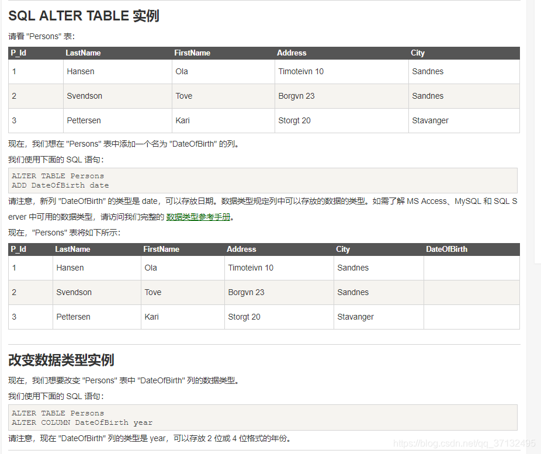The image size is (541, 454).
Task: Click the FirstName header in the table without DateOfBirth
Action: pos(192,53)
